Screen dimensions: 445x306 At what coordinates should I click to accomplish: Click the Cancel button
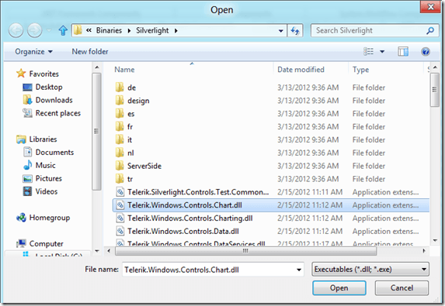point(402,288)
